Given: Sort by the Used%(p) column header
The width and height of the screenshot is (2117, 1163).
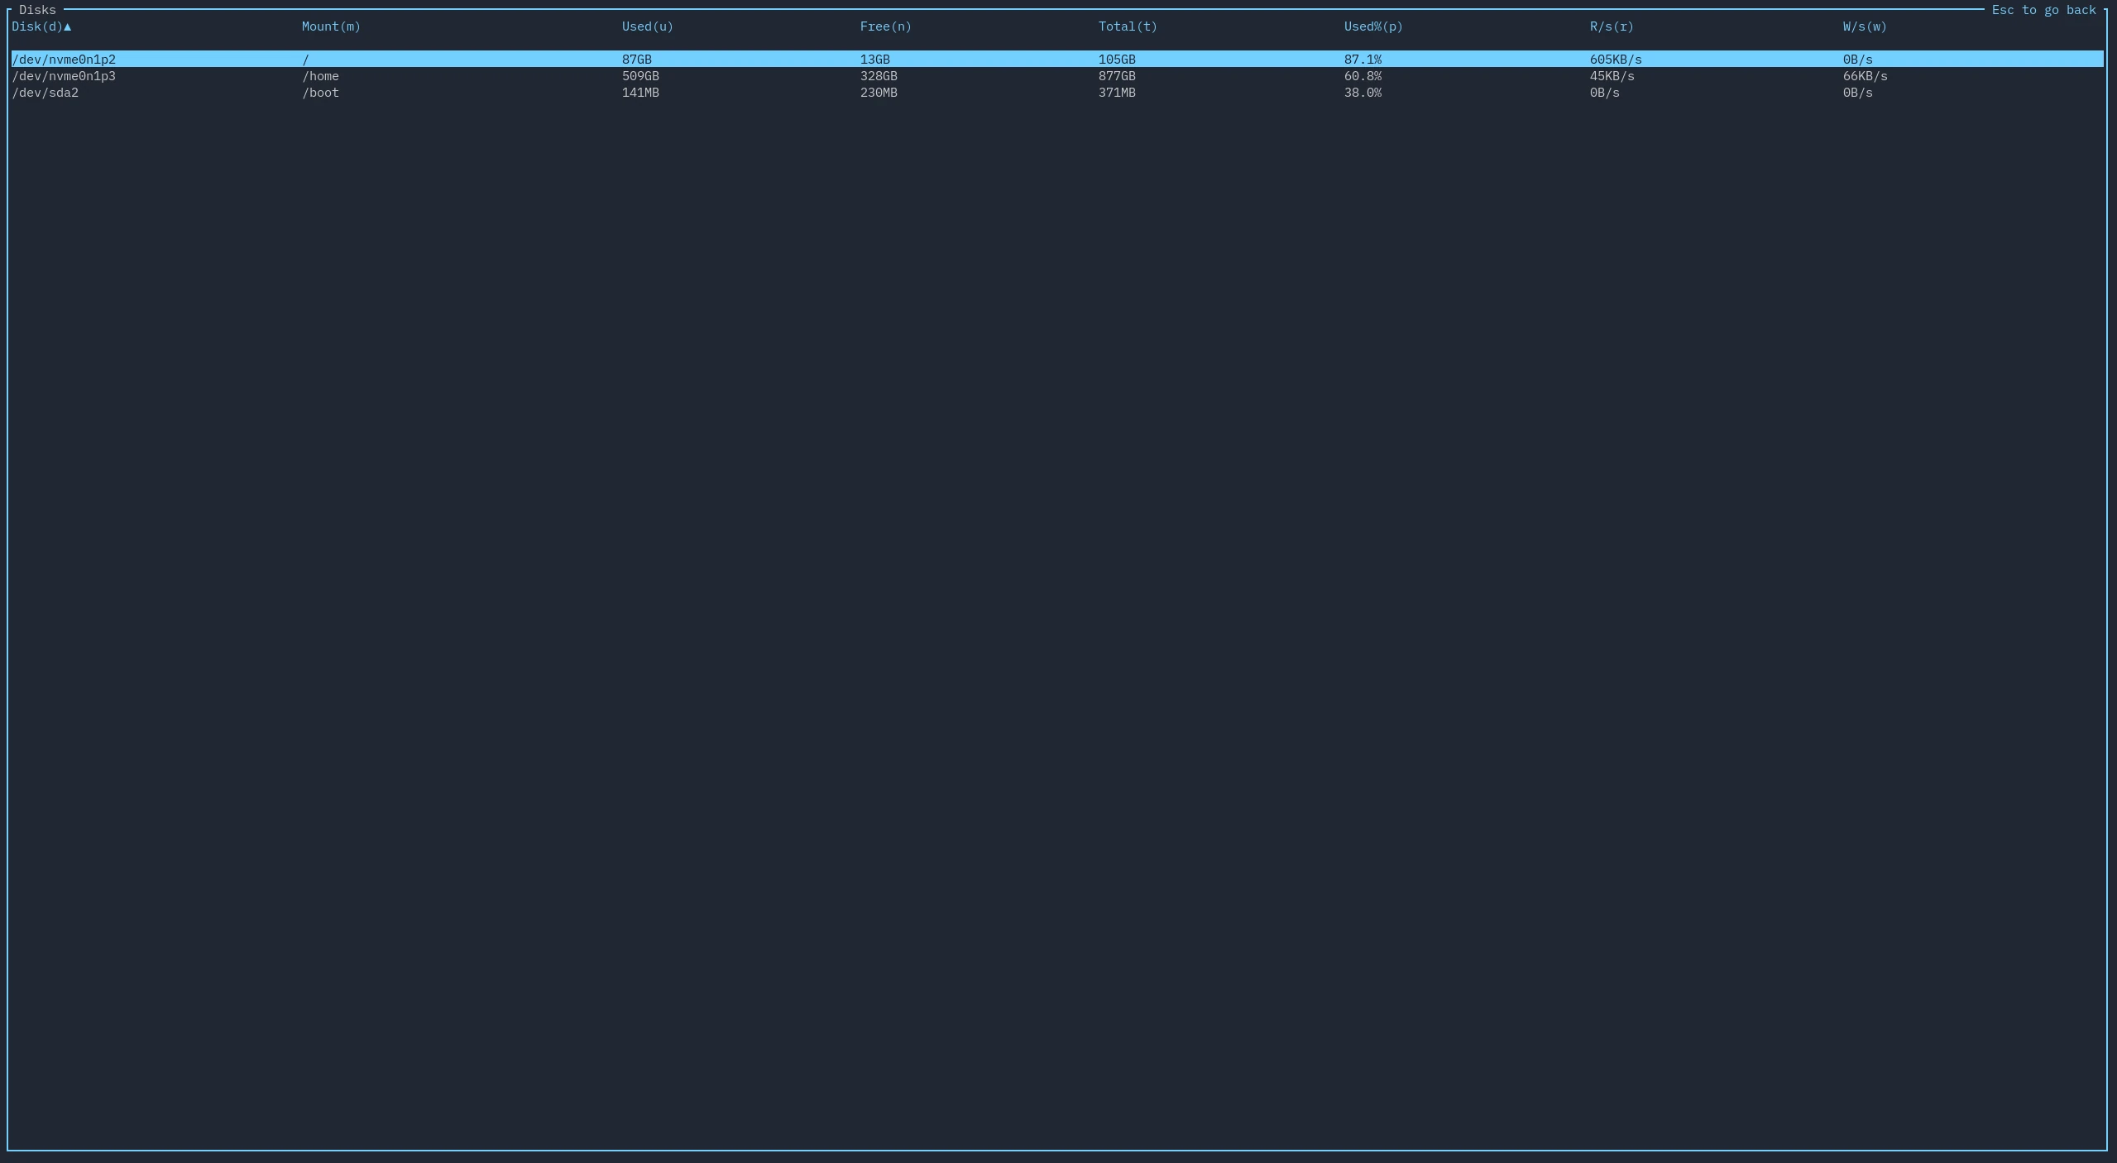Looking at the screenshot, I should pyautogui.click(x=1372, y=26).
